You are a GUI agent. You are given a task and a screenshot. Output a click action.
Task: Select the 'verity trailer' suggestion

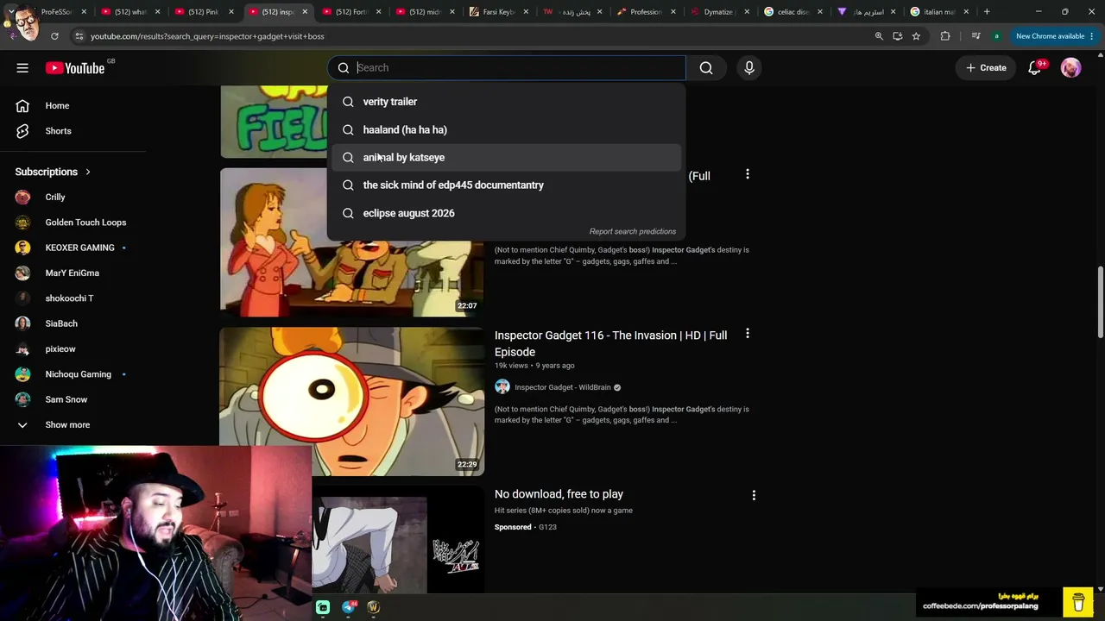[507, 102]
